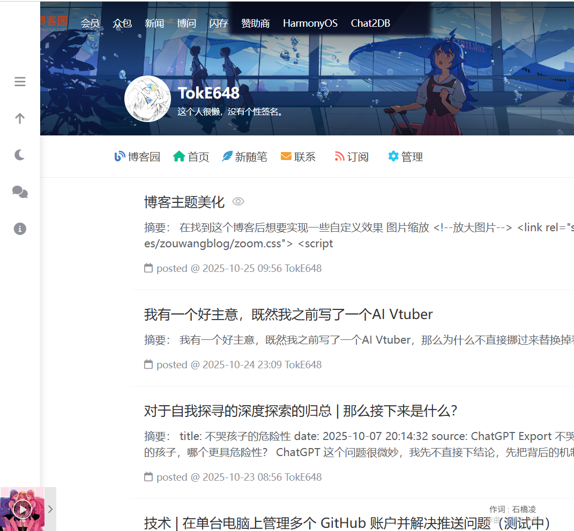Open post about managing multiple GitHub accounts

(x=347, y=523)
